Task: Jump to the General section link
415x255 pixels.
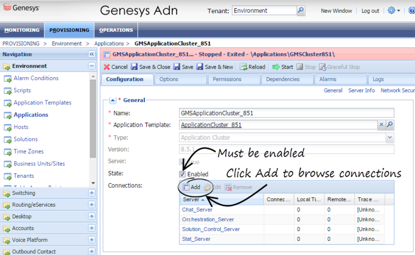Action: 333,91
